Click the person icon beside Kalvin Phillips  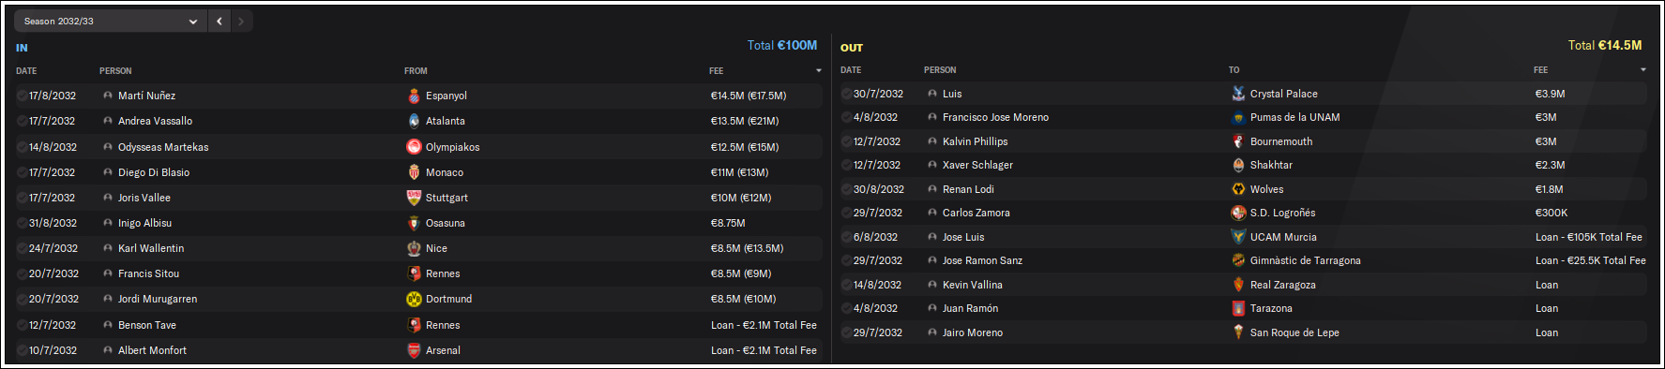[x=932, y=141]
